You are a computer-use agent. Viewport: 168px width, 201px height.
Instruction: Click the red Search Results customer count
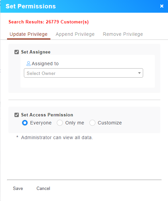49,22
